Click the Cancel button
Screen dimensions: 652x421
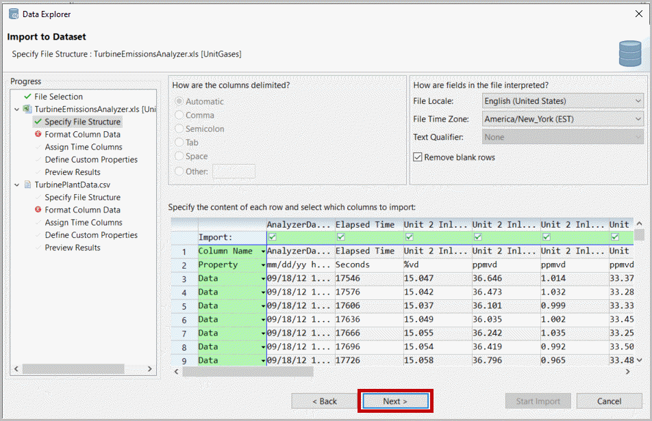pos(609,401)
